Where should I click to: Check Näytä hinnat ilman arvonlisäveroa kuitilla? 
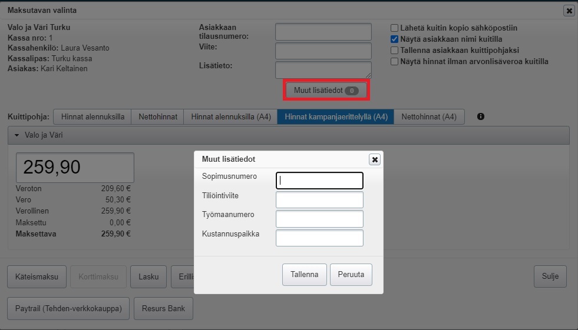[394, 61]
